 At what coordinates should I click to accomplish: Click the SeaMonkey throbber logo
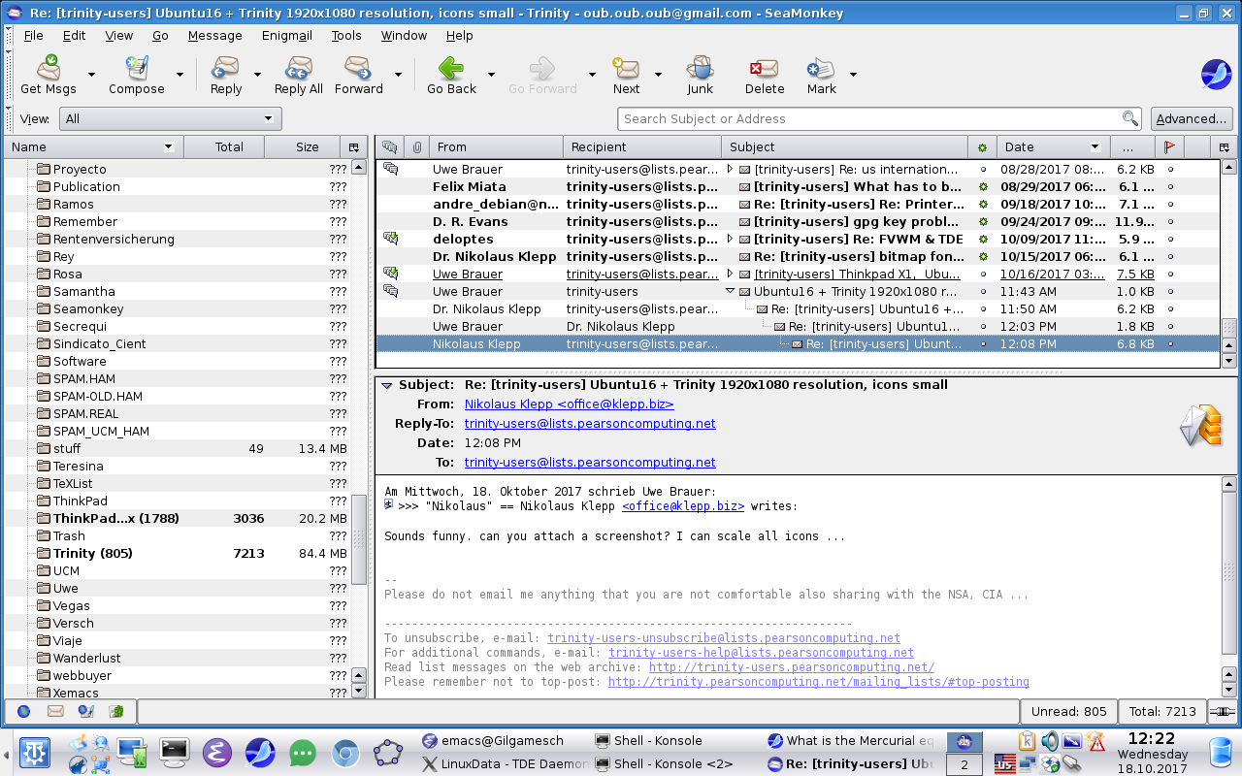(x=1216, y=75)
